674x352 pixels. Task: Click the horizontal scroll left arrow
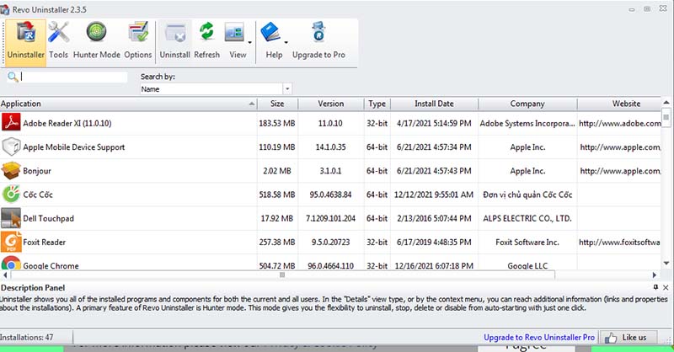click(x=5, y=275)
